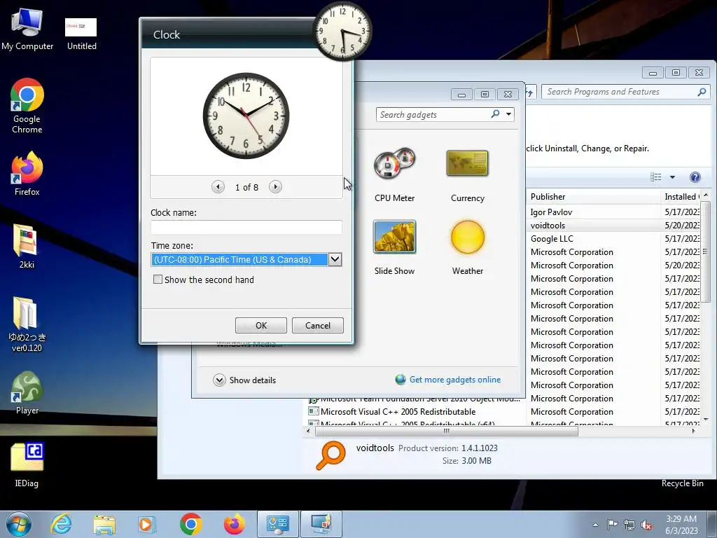Click the clock preview thumbnail
The image size is (717, 538).
(246, 116)
